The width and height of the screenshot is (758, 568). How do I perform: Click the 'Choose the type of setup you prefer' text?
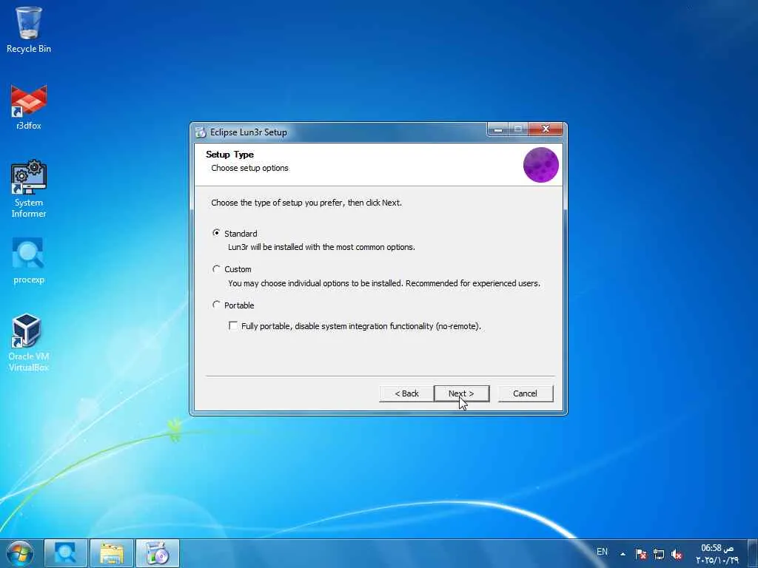coord(306,203)
